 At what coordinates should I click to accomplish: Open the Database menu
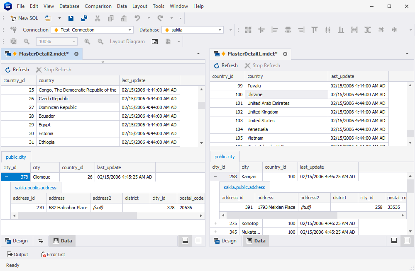tap(69, 6)
